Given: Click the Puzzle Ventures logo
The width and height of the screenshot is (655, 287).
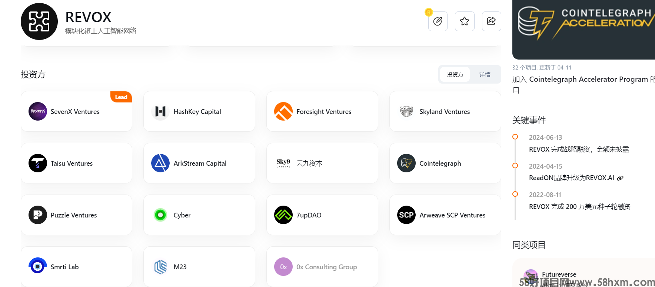Looking at the screenshot, I should (x=38, y=215).
